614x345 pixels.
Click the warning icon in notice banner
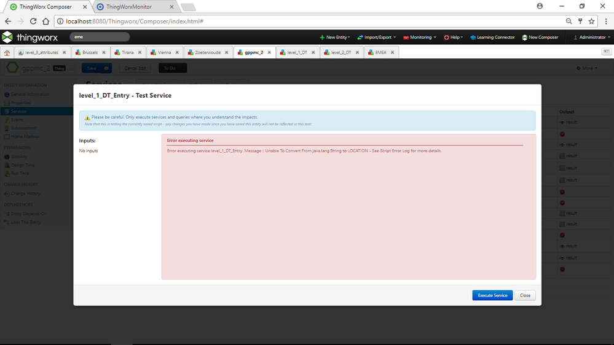click(x=87, y=117)
